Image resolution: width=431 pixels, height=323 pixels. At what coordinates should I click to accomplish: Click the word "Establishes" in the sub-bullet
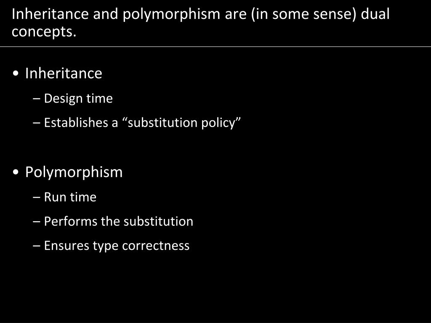(x=76, y=122)
